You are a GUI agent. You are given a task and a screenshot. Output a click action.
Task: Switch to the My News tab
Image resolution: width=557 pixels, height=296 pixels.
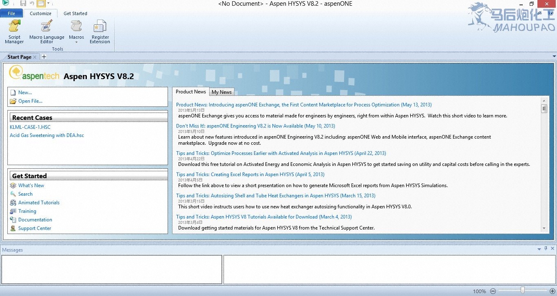[221, 92]
